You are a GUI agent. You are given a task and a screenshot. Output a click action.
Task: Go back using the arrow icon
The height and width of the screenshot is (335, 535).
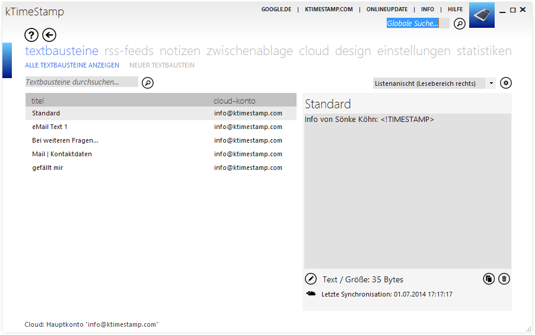(49, 35)
